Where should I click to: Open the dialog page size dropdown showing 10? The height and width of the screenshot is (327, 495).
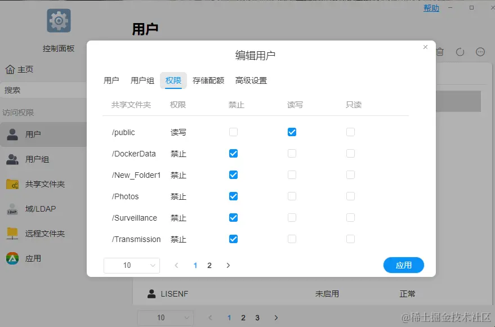pos(132,266)
